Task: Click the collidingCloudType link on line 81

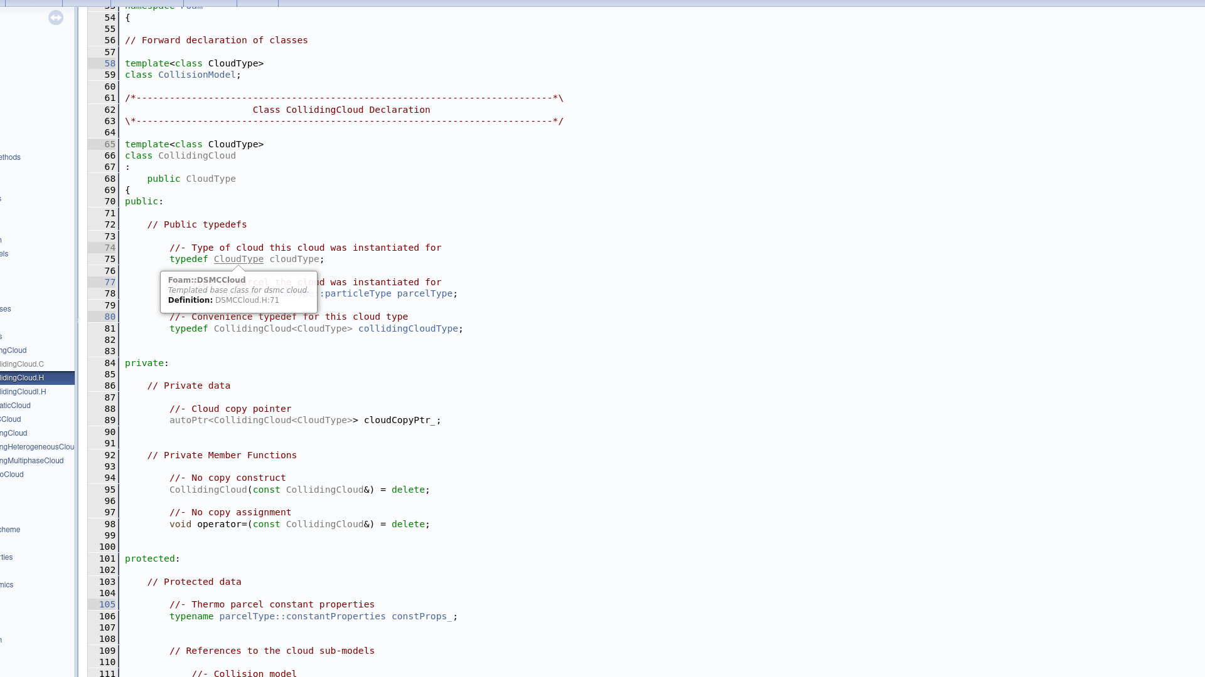Action: [x=408, y=329]
